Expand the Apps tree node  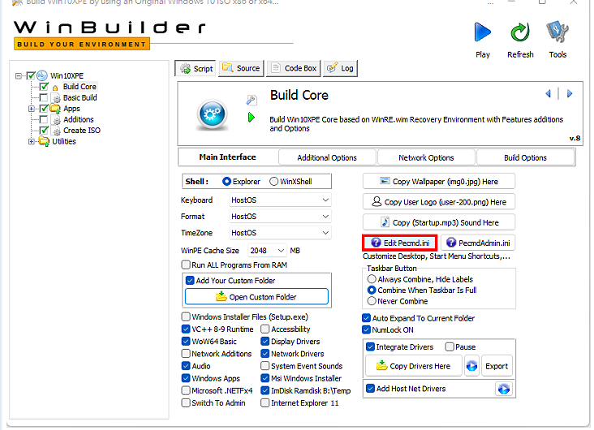coord(32,109)
